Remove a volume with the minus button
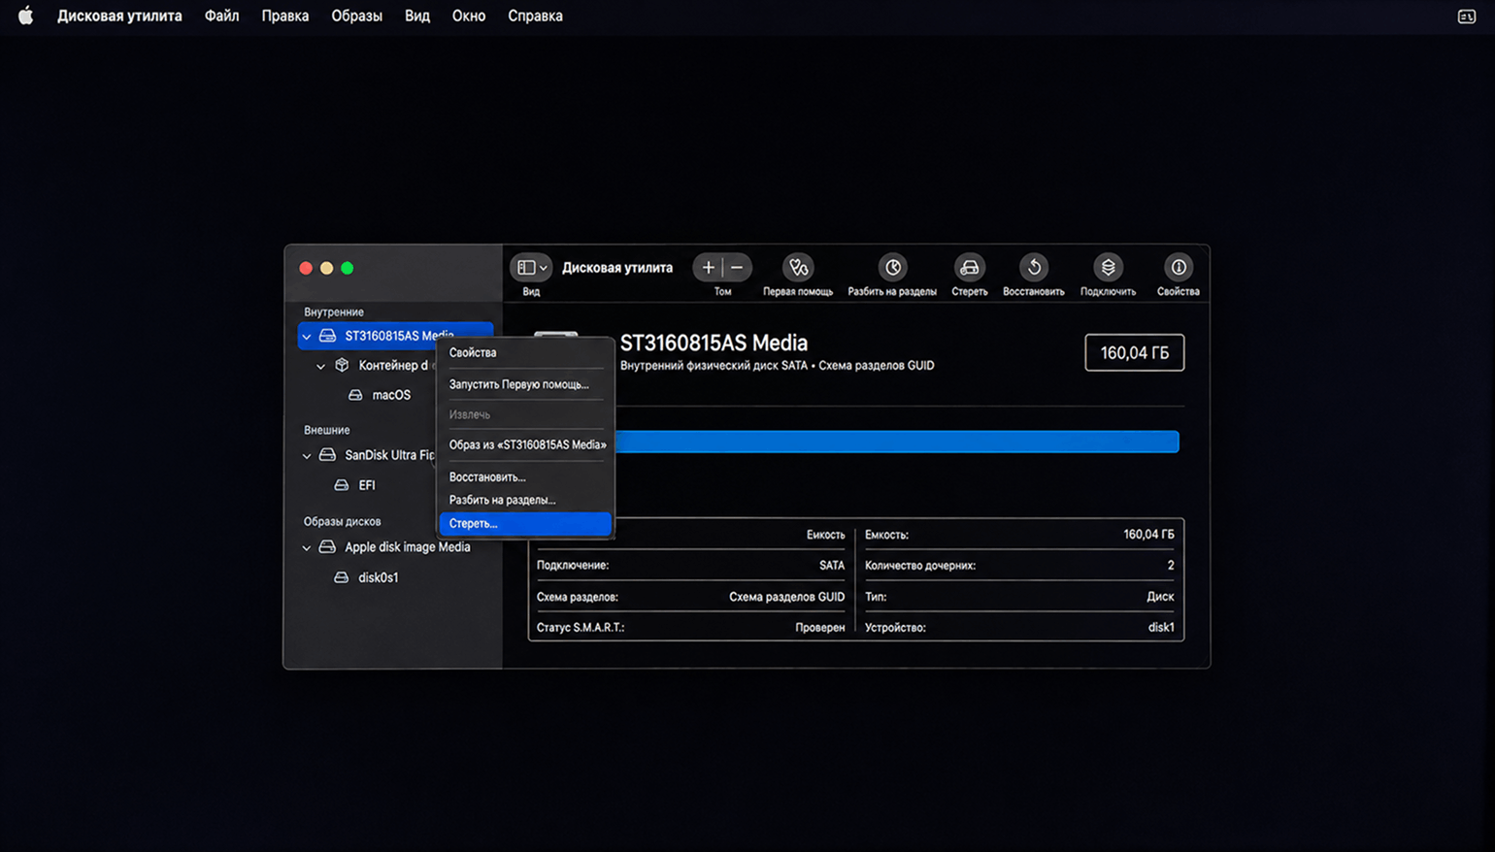Screen dimensions: 1495x852 pyautogui.click(x=737, y=268)
